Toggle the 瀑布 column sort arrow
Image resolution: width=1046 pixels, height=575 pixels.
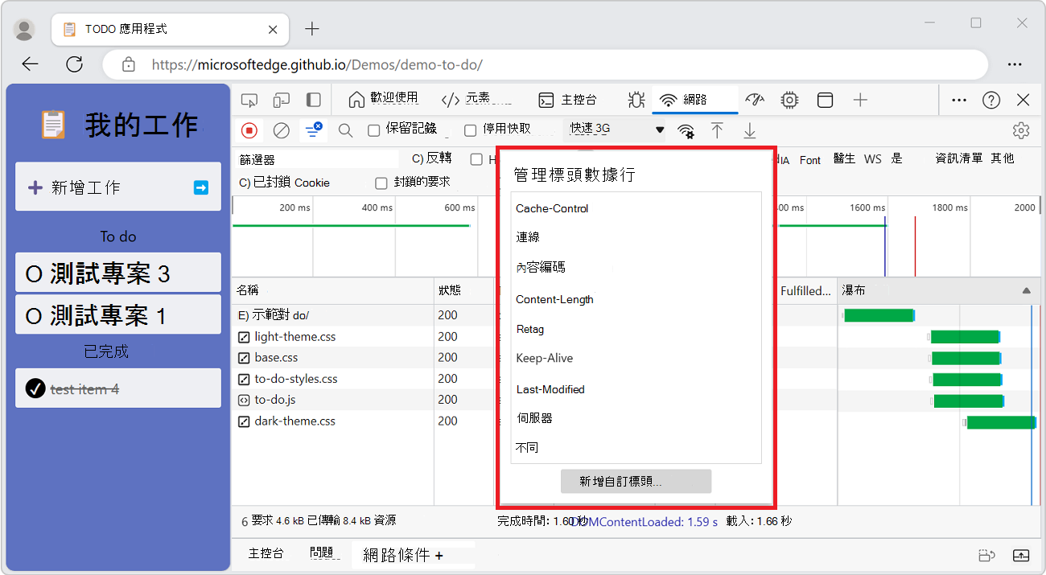1025,290
